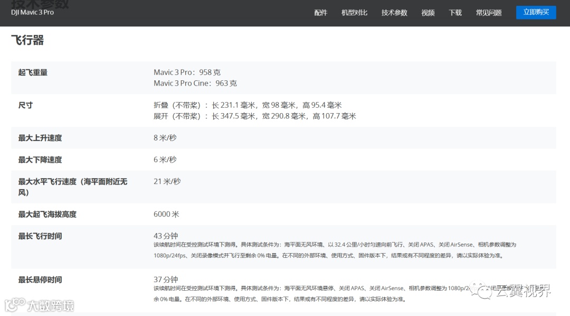Open the 下载 nav item

(455, 13)
